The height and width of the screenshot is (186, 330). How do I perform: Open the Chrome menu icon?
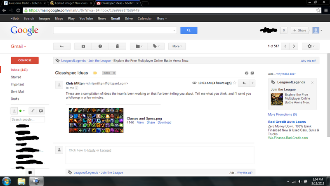326,10
